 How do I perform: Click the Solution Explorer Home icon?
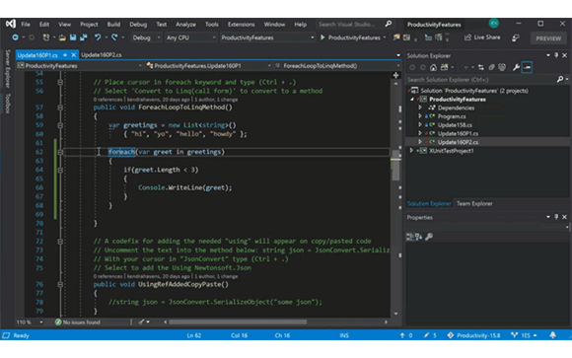433,67
